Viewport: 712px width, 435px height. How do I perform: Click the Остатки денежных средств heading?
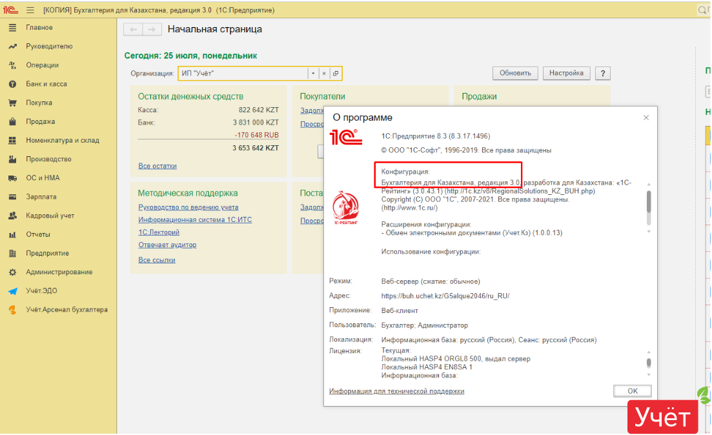click(190, 97)
